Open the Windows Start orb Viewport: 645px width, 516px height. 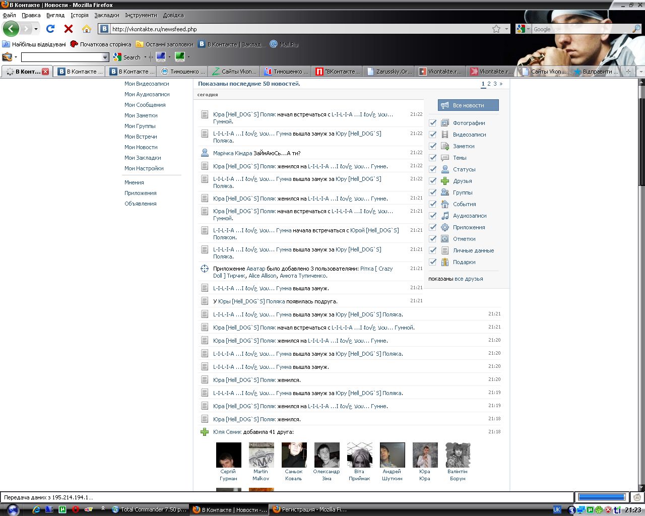coord(13,509)
